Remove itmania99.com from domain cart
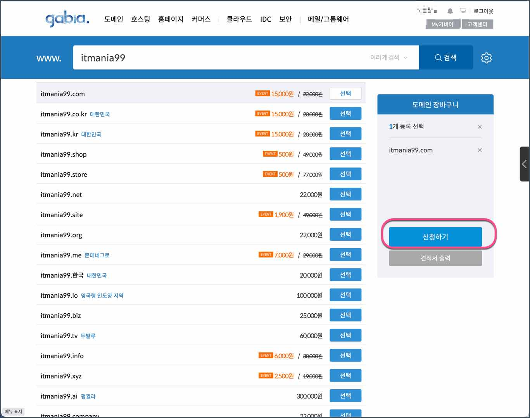Image resolution: width=530 pixels, height=418 pixels. point(480,150)
